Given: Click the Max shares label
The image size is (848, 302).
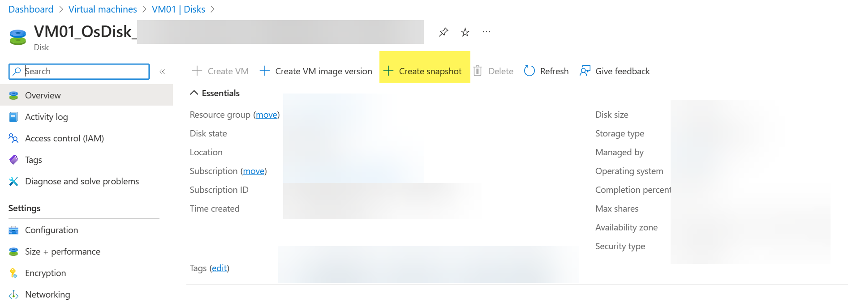Looking at the screenshot, I should click(x=617, y=209).
